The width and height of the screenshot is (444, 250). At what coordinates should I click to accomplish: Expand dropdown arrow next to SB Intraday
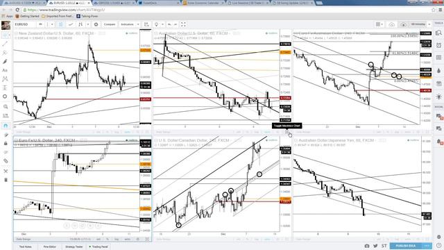[x=429, y=24]
